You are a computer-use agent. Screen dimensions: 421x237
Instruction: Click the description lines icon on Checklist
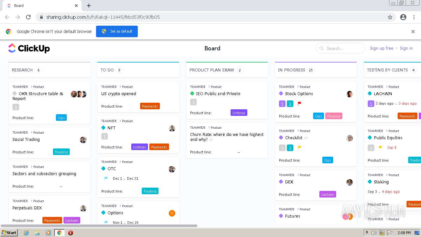(306, 138)
